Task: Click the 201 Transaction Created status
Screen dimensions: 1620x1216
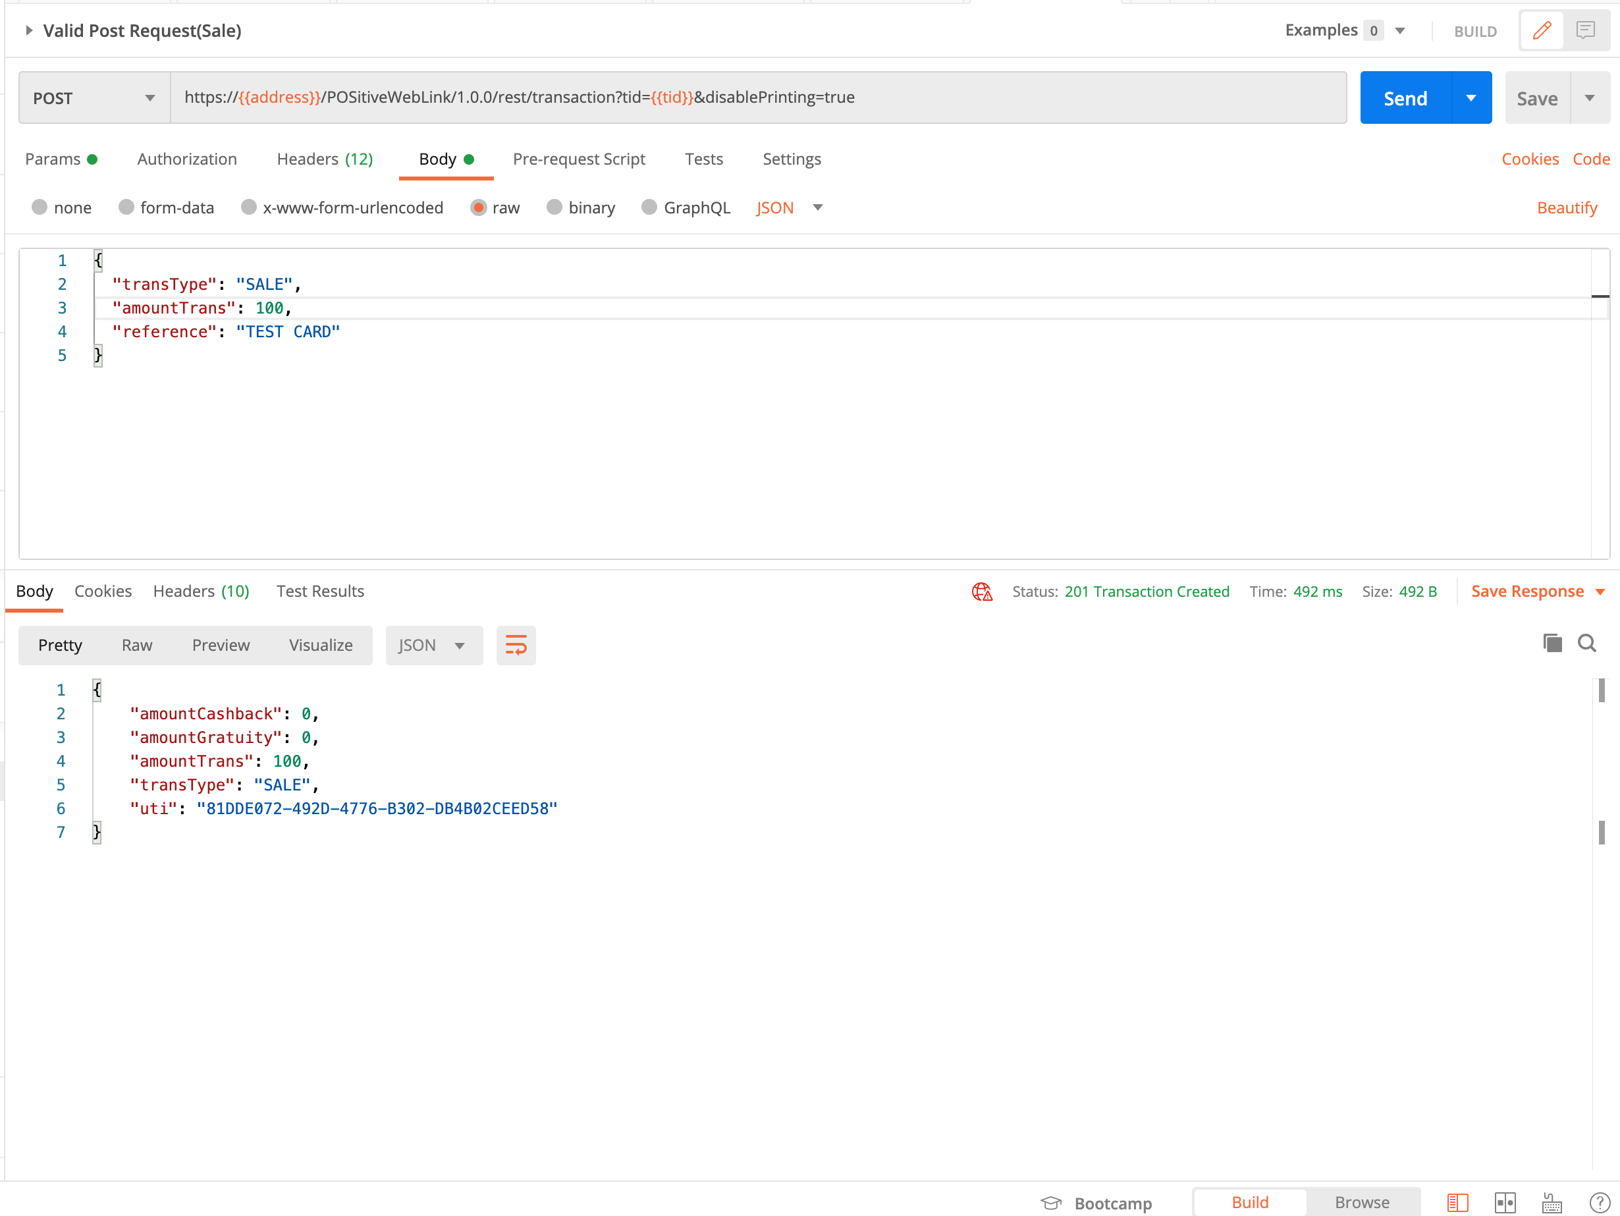Action: coord(1146,591)
